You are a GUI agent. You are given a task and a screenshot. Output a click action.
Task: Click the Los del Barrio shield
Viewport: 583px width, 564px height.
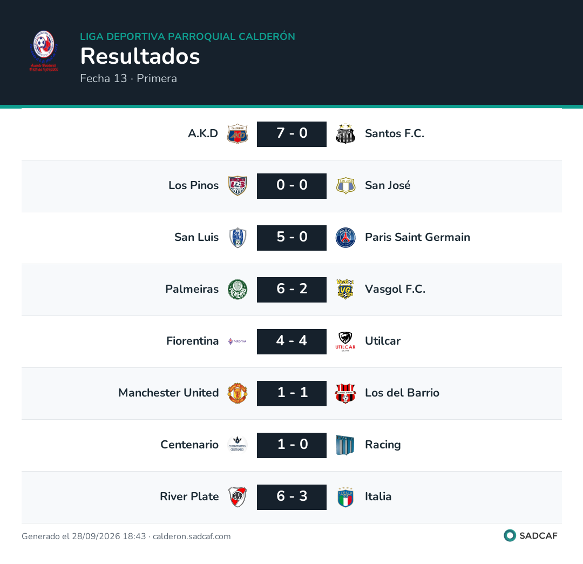pos(345,393)
